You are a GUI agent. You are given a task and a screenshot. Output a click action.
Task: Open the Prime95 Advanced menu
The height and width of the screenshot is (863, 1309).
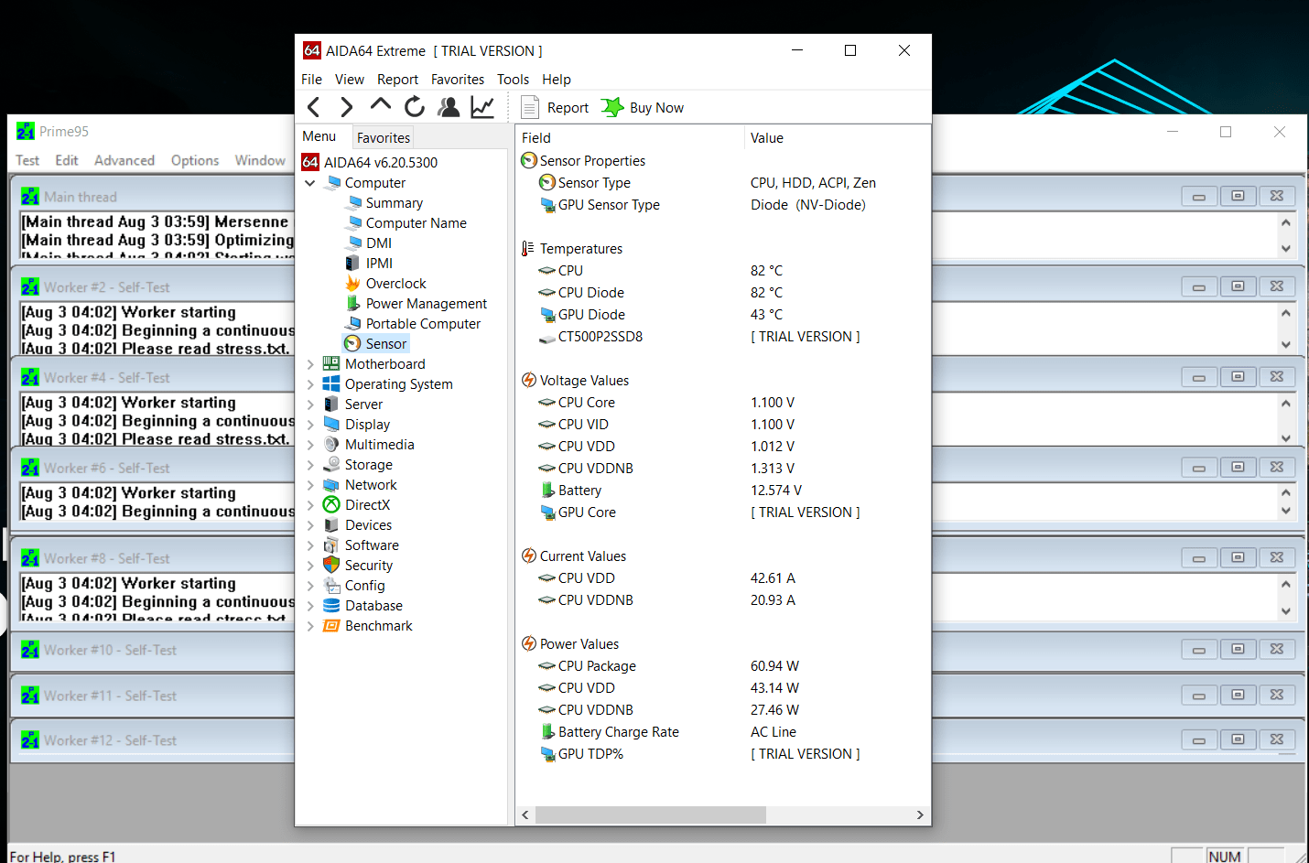click(x=124, y=160)
